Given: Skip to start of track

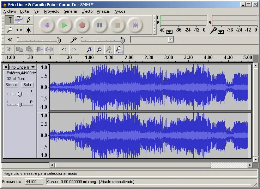Looking at the screenshot, I should coord(47,25).
